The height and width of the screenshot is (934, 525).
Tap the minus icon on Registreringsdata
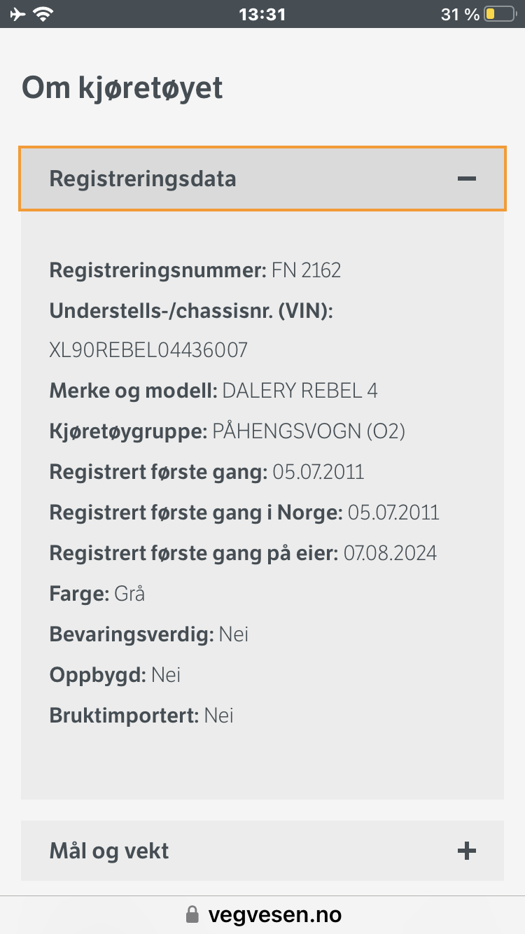coord(466,179)
